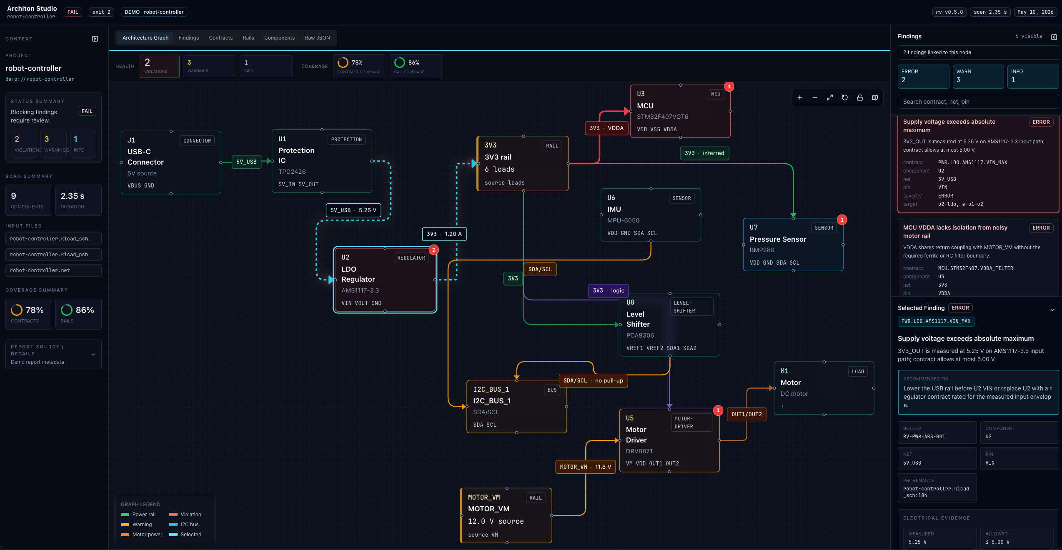Select the U2 LDO Regulator node
Screen dimensions: 1062x550
click(x=385, y=280)
